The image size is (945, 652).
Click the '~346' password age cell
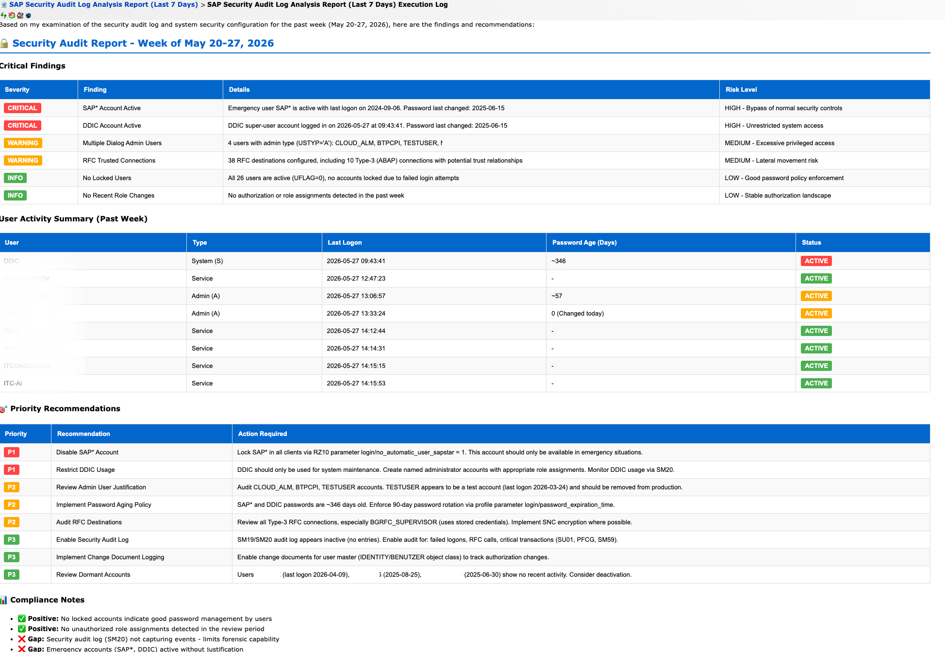(x=671, y=261)
